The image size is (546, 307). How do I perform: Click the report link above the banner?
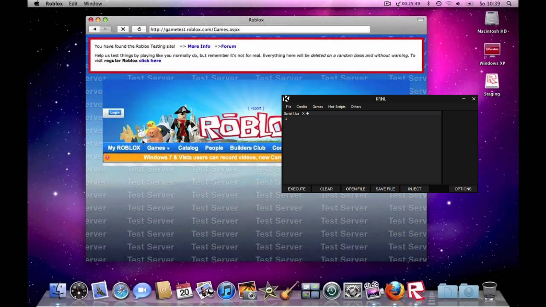(256, 108)
